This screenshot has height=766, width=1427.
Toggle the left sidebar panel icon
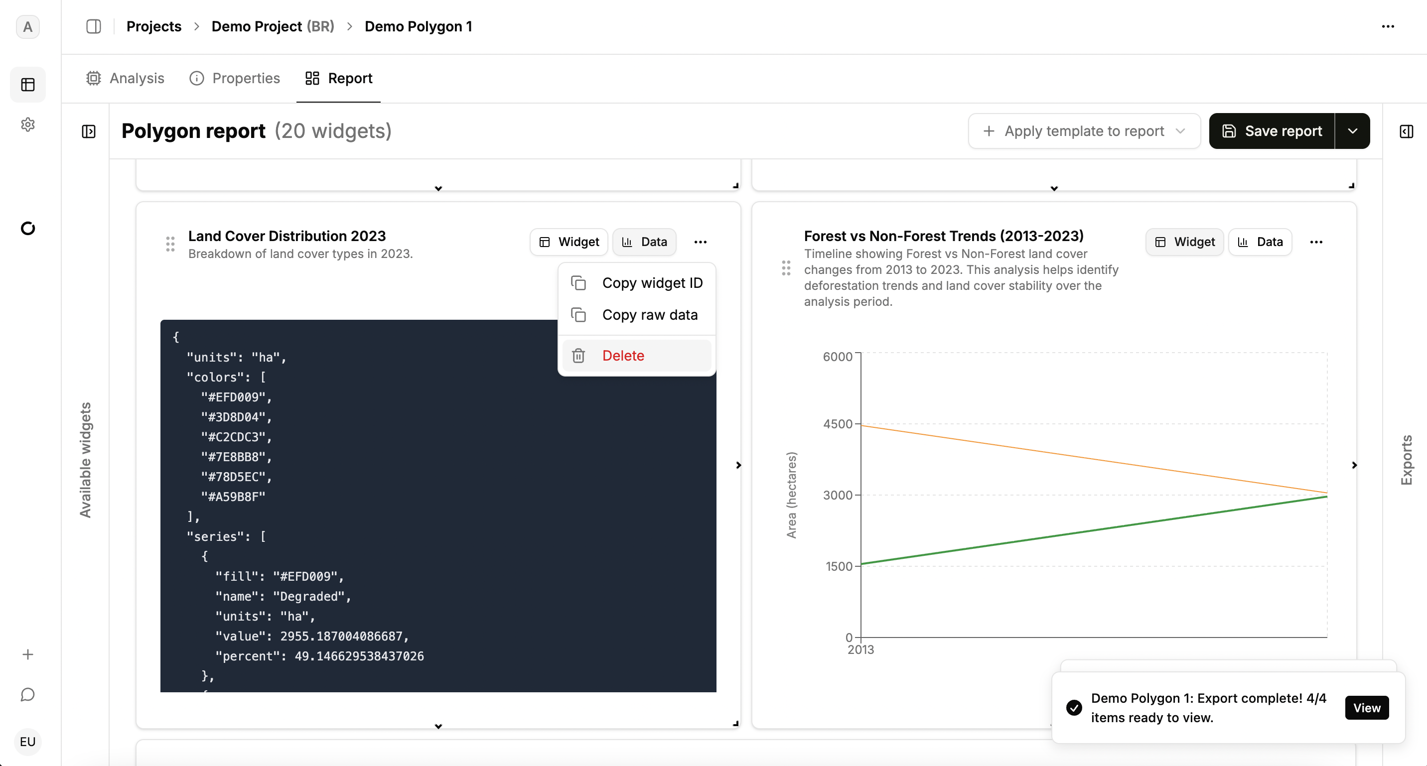coord(94,26)
